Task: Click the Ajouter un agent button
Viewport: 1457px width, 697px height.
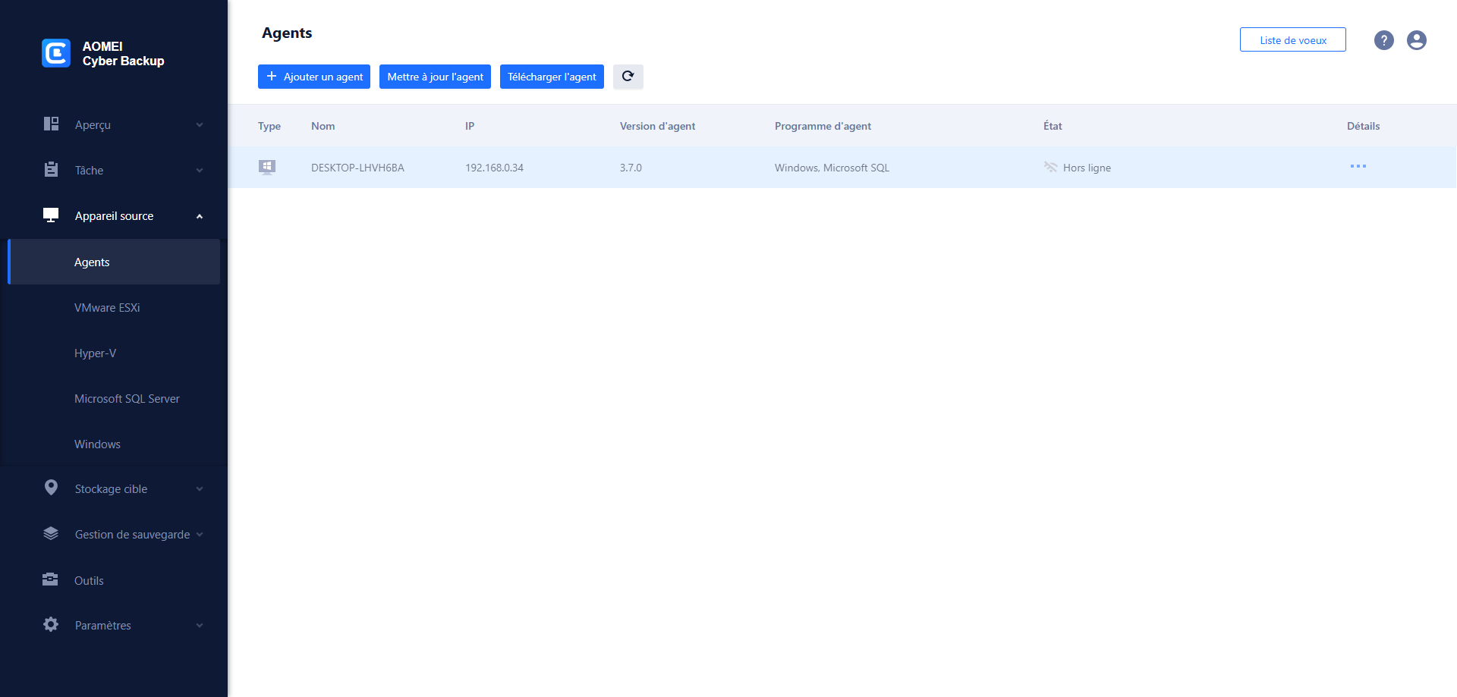Action: click(x=314, y=77)
